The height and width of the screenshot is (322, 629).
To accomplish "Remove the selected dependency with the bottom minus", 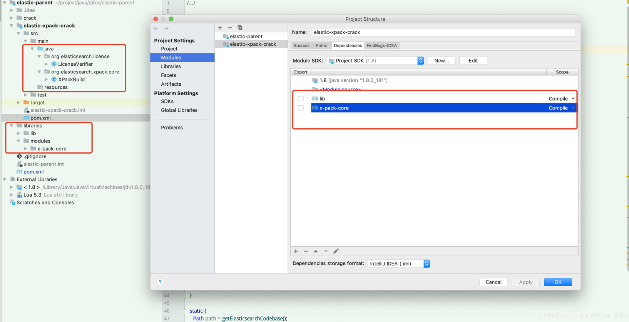I will (306, 251).
